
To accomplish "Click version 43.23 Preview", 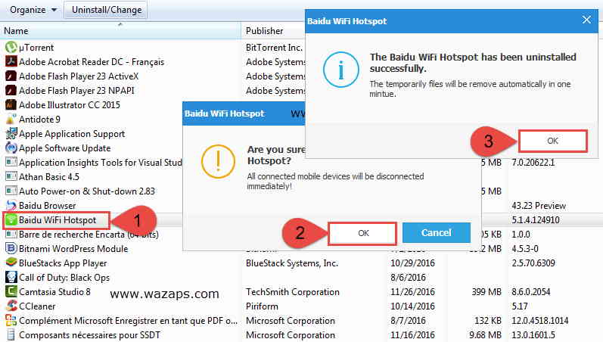I will click(539, 206).
